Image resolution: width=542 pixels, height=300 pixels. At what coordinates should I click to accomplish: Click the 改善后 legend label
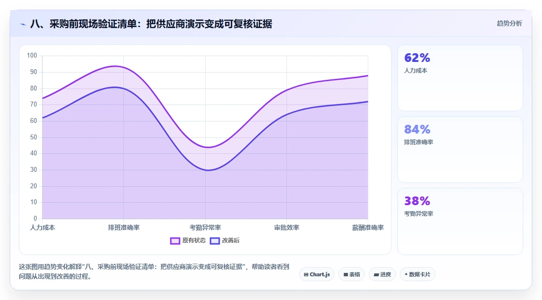tap(230, 240)
